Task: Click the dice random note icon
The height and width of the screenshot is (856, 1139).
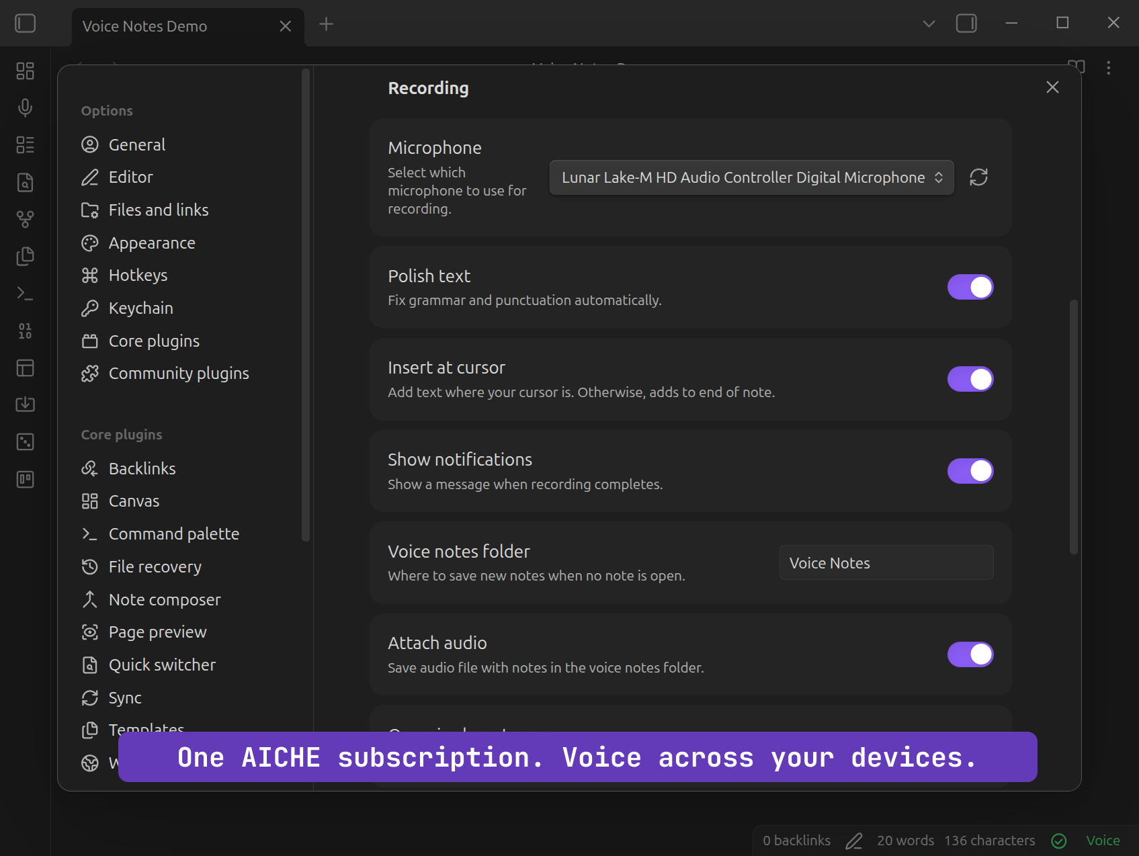Action: pyautogui.click(x=25, y=441)
